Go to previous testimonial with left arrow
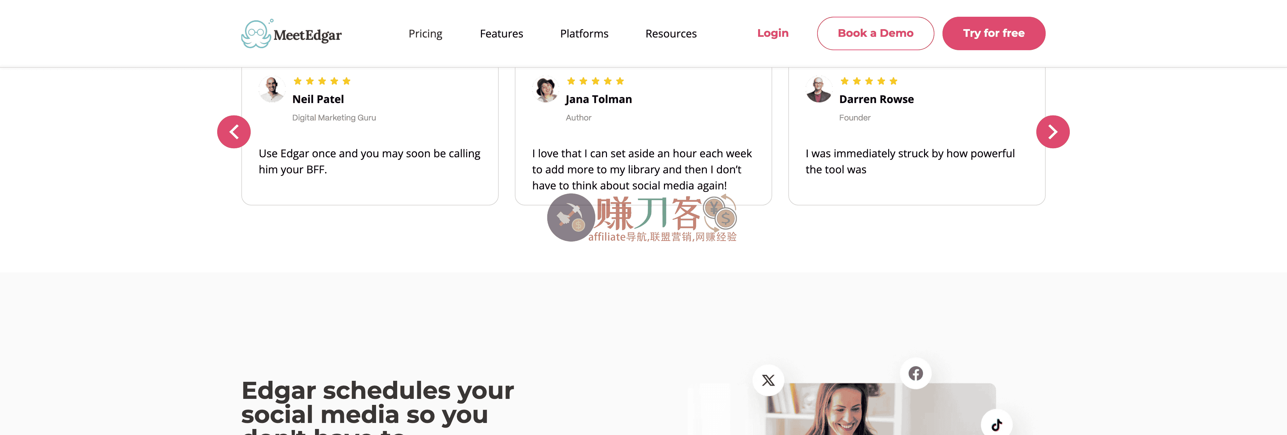The height and width of the screenshot is (435, 1287). 234,132
